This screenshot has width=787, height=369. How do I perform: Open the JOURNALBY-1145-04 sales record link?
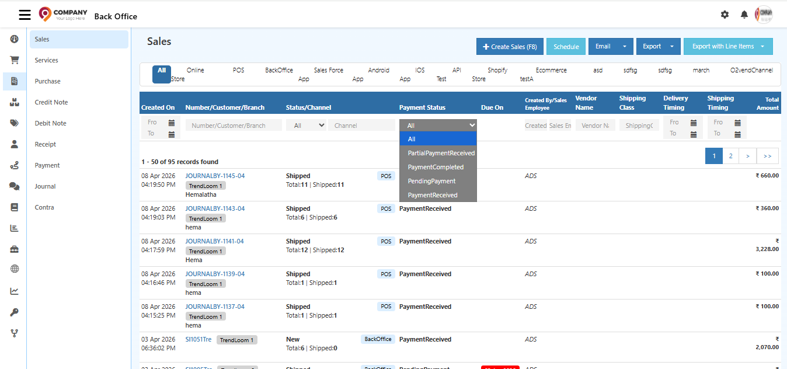tap(215, 175)
